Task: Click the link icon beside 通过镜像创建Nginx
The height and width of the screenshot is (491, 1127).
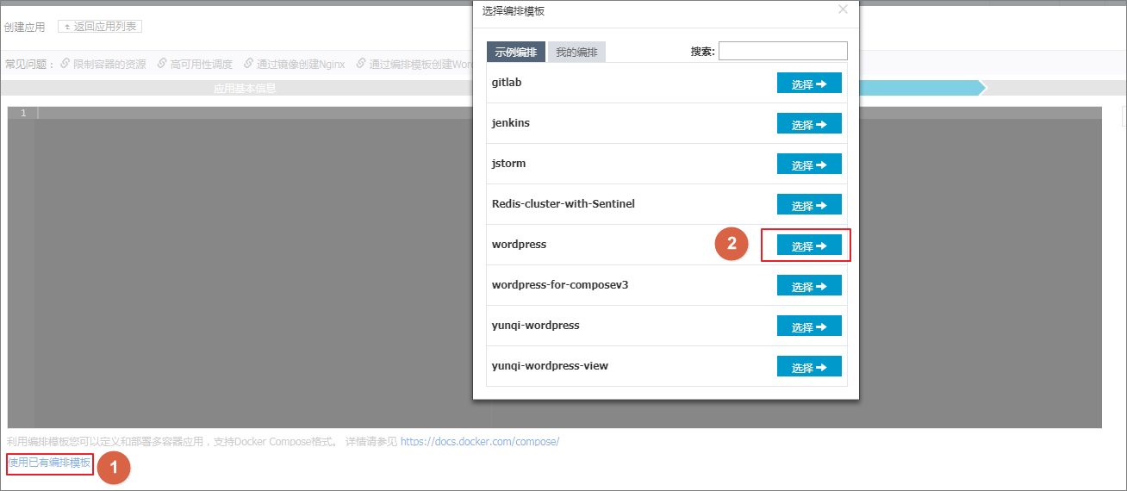Action: 248,64
